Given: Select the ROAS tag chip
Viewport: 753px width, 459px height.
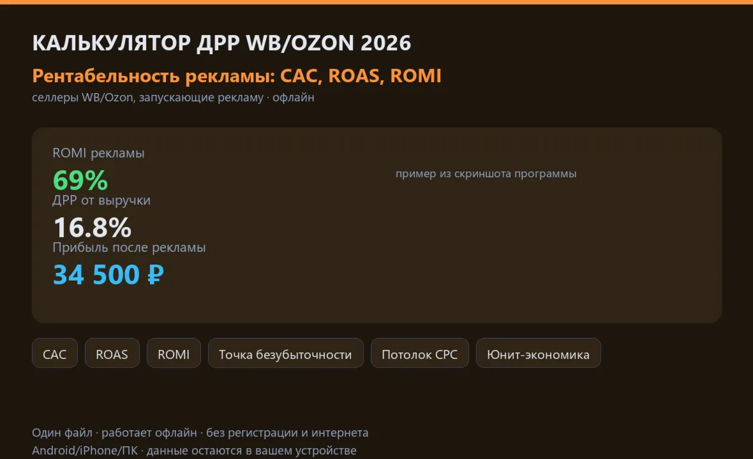Looking at the screenshot, I should (112, 353).
